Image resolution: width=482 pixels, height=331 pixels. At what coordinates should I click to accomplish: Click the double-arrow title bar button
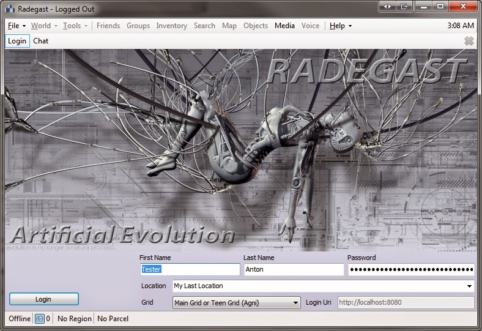(387, 6)
